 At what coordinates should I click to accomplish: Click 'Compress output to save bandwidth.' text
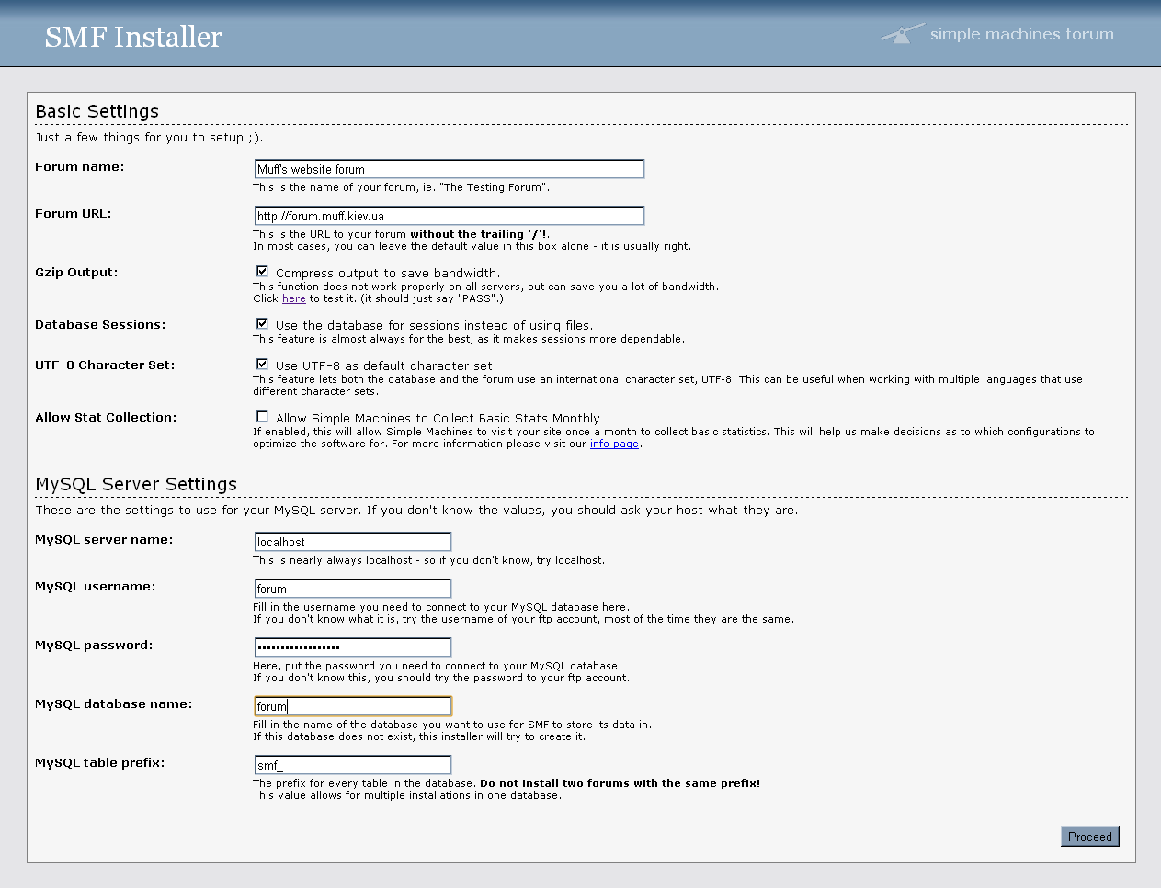click(x=388, y=274)
